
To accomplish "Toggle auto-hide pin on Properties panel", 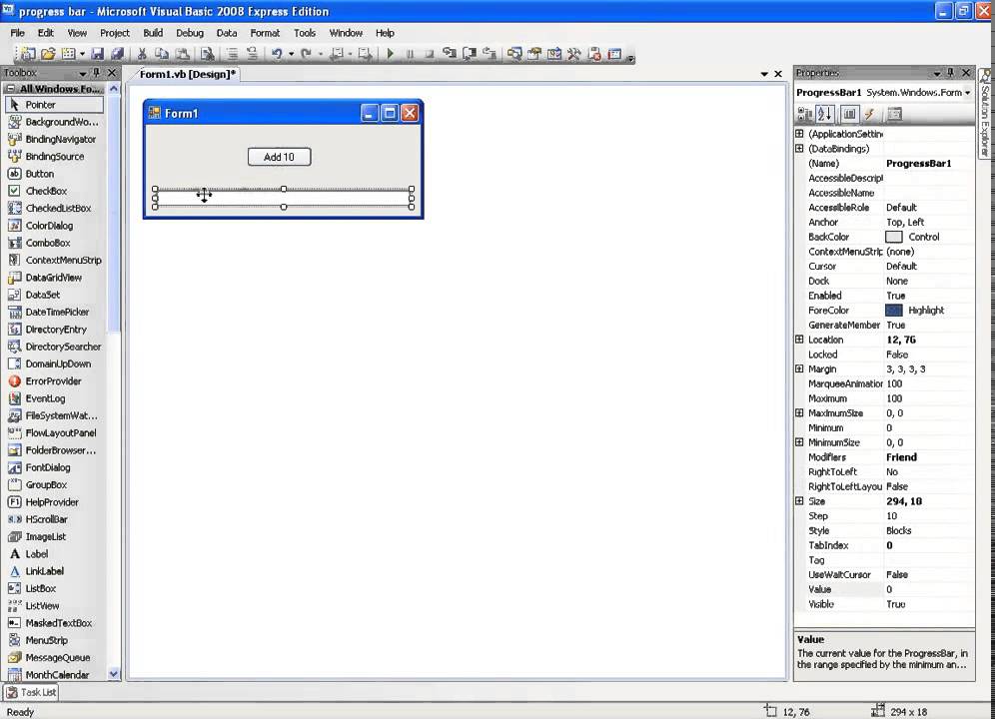I will click(x=951, y=73).
